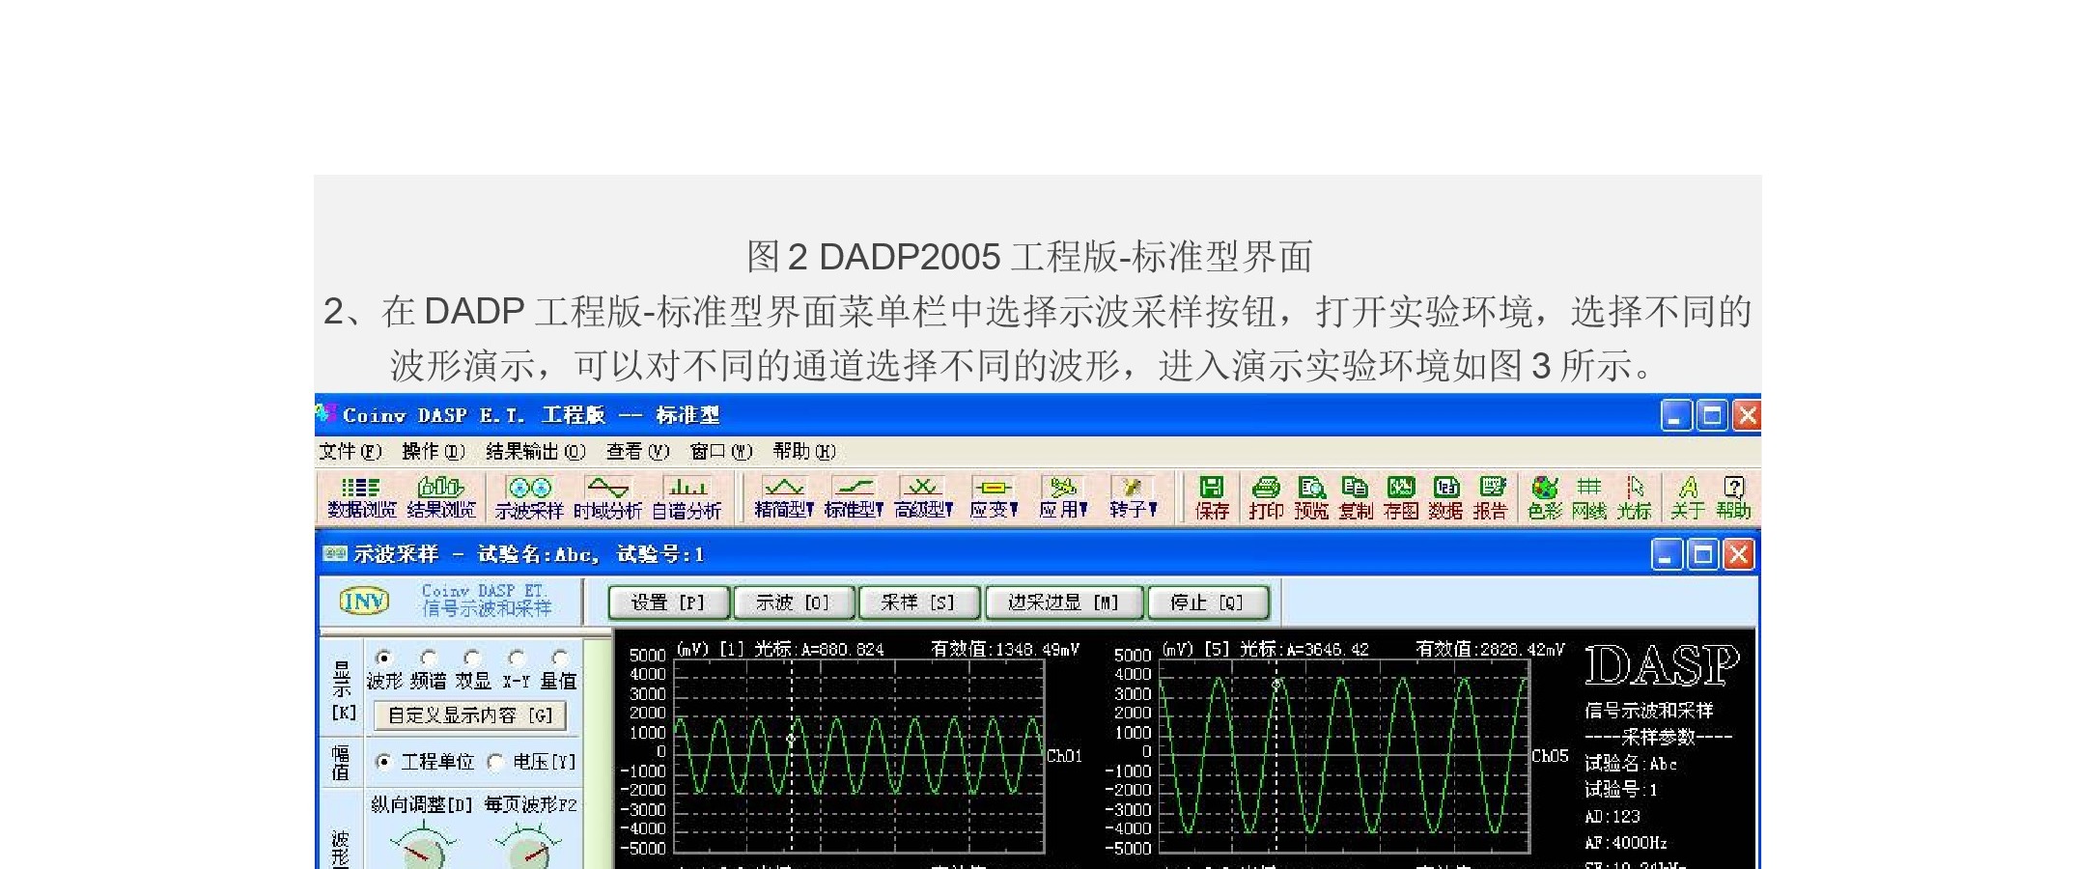This screenshot has height=869, width=2075.
Task: Click the 停止 [Q] button
Action: click(1207, 603)
